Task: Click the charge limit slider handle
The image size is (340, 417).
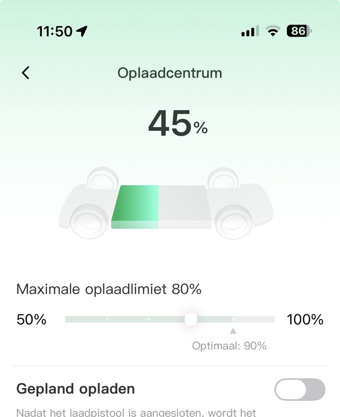Action: click(x=191, y=319)
